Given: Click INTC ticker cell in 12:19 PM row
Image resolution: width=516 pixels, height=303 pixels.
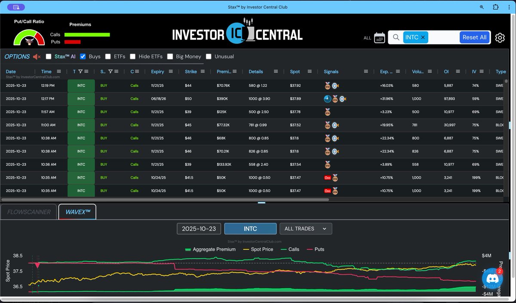Looking at the screenshot, I should [x=81, y=86].
